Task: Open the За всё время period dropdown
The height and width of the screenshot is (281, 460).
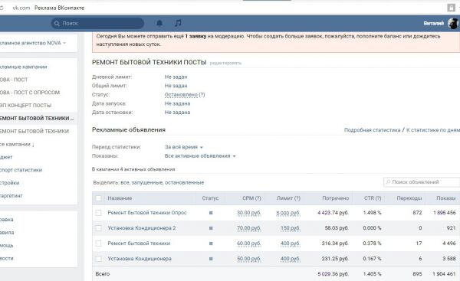Action: 184,147
